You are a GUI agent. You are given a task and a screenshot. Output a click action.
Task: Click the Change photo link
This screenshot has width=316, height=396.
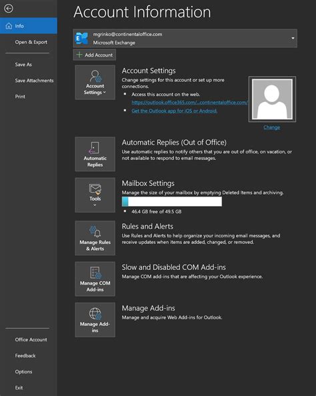272,127
